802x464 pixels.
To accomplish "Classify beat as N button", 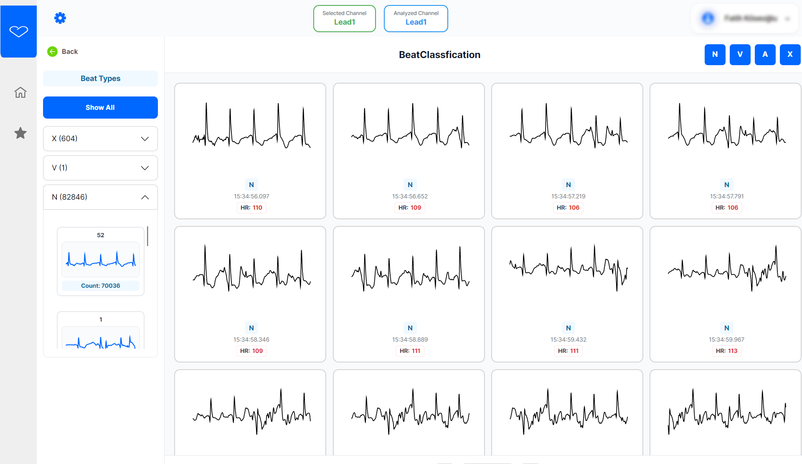I will [x=715, y=54].
